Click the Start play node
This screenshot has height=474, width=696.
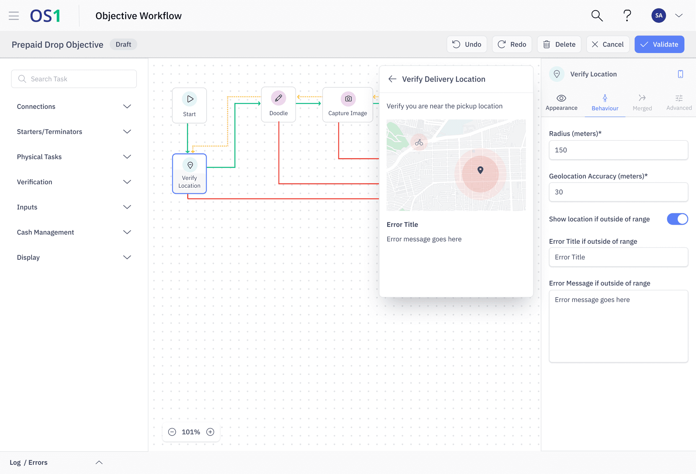coord(189,105)
